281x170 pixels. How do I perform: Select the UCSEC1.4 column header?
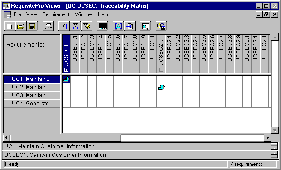101,54
